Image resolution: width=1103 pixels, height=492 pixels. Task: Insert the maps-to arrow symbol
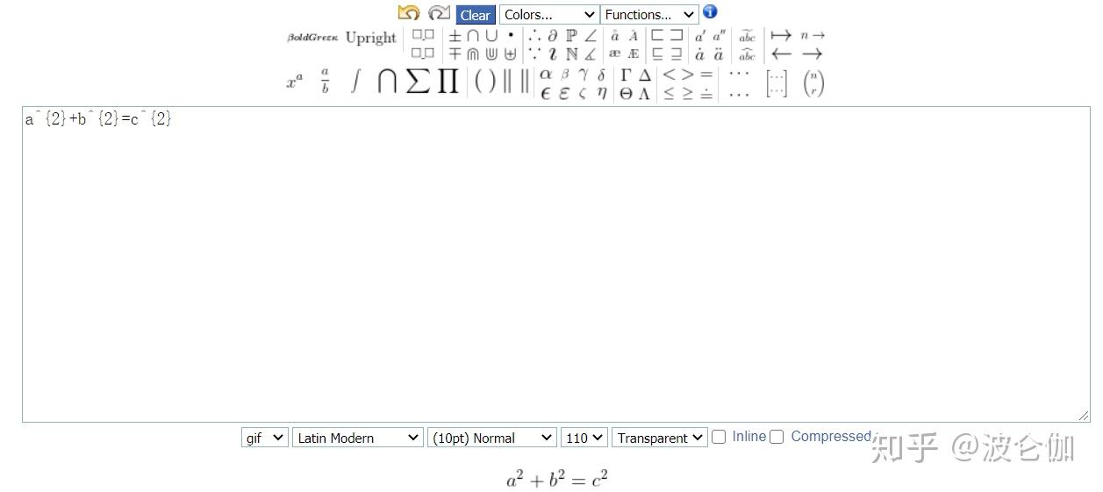[x=781, y=35]
